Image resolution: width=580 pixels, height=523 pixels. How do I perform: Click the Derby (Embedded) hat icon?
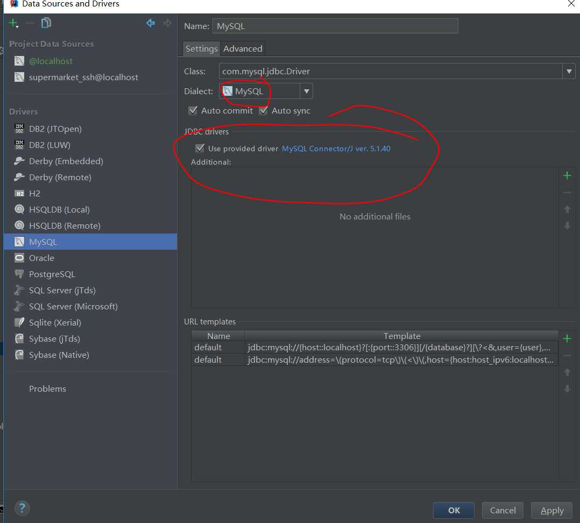click(19, 161)
